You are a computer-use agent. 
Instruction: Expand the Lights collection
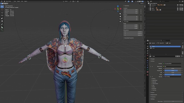click(x=149, y=8)
